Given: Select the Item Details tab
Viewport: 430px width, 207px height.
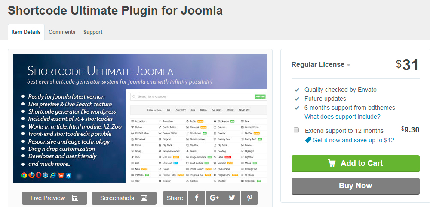Looking at the screenshot, I should [26, 32].
